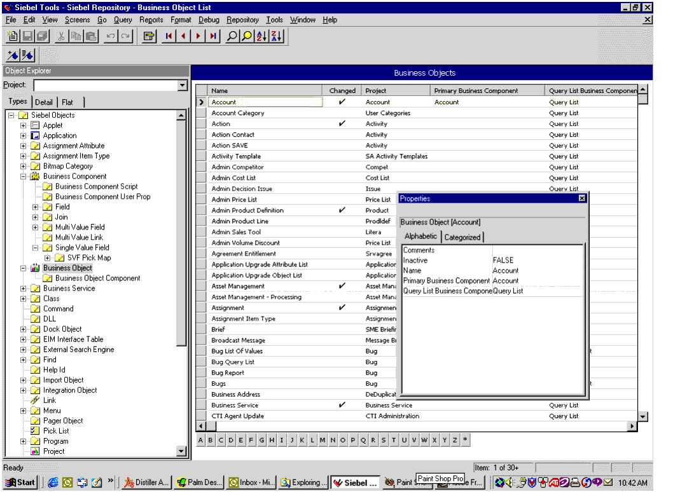The height and width of the screenshot is (492, 673).
Task: Toggle Changed checkmark for Business Service row
Action: tap(342, 405)
